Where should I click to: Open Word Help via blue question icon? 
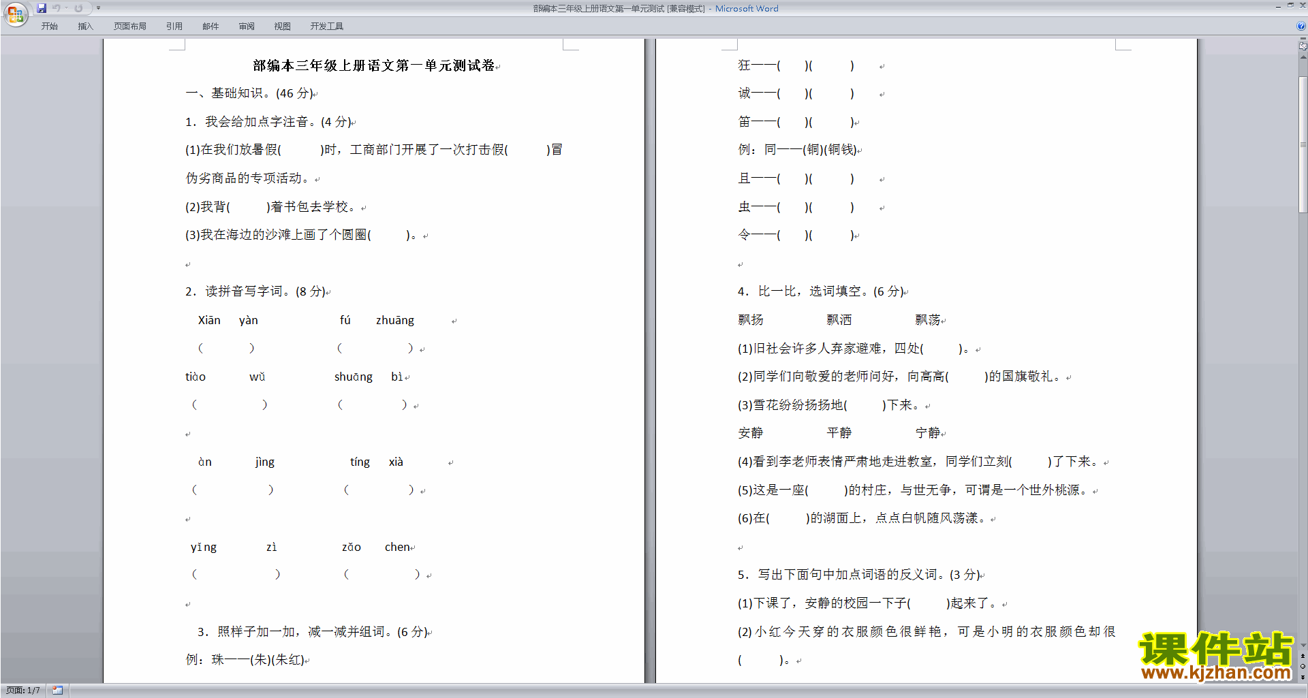(1301, 27)
